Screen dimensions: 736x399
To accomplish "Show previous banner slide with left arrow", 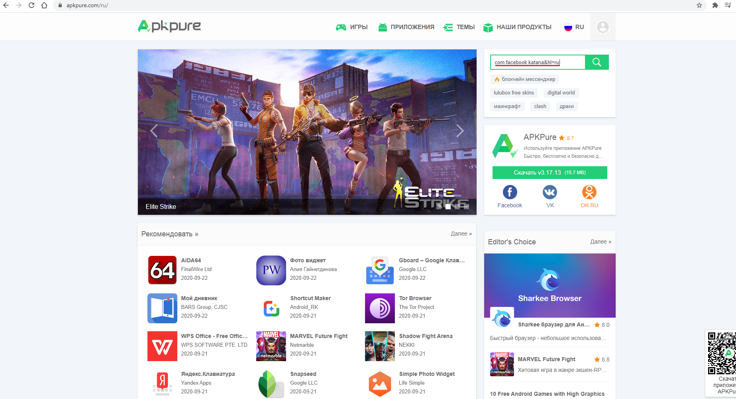I will 154,131.
